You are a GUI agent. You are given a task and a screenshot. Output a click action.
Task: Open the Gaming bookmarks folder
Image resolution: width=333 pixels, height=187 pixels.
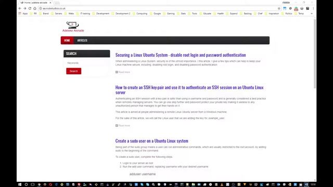click(x=169, y=14)
